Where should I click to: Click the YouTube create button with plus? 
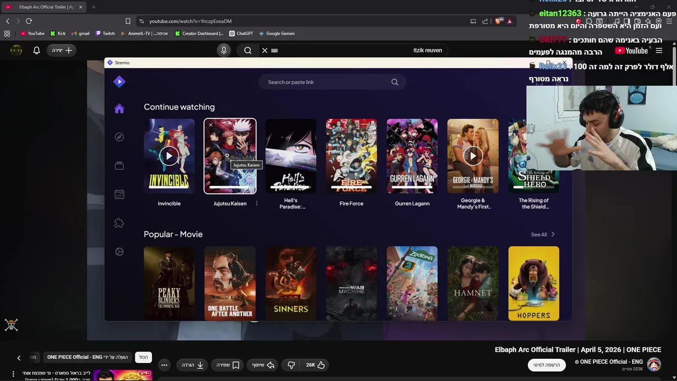point(62,50)
